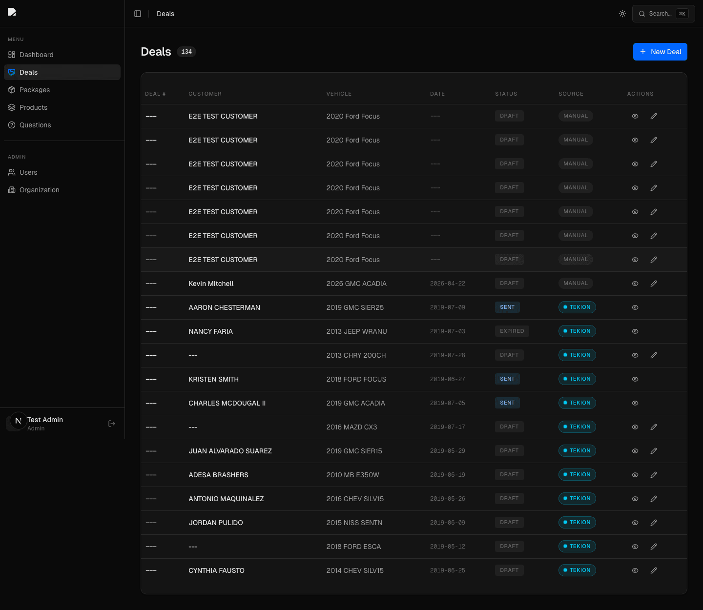Select Deals in the sidebar
This screenshot has height=610, width=703.
62,72
